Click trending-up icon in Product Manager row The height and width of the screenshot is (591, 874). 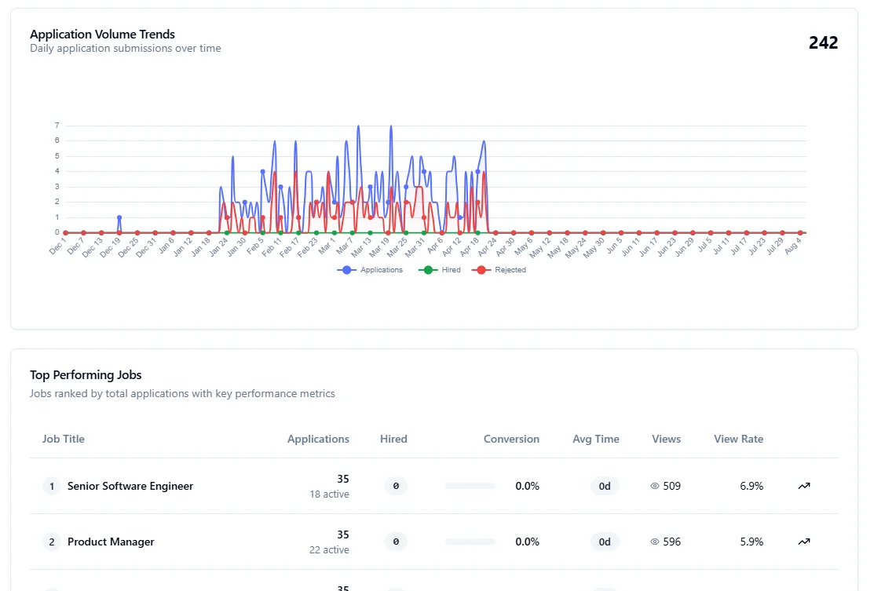(x=804, y=542)
